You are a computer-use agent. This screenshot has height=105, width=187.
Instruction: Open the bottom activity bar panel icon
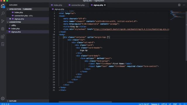tap(3, 44)
